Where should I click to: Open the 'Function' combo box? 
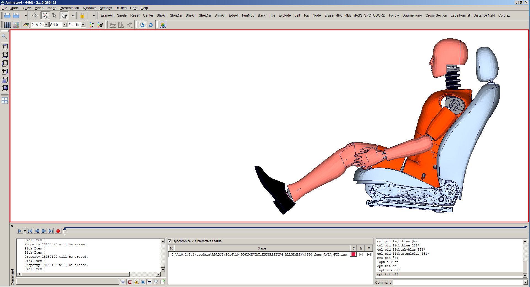point(77,25)
